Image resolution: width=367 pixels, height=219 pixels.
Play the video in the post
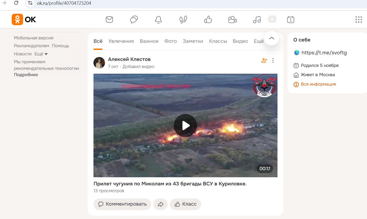pyautogui.click(x=185, y=126)
